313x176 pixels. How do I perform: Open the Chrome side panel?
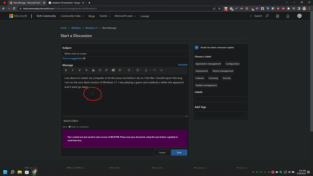click(x=299, y=8)
